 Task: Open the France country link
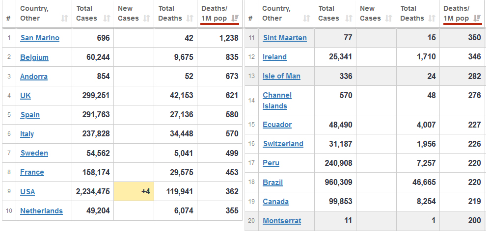[x=32, y=172]
